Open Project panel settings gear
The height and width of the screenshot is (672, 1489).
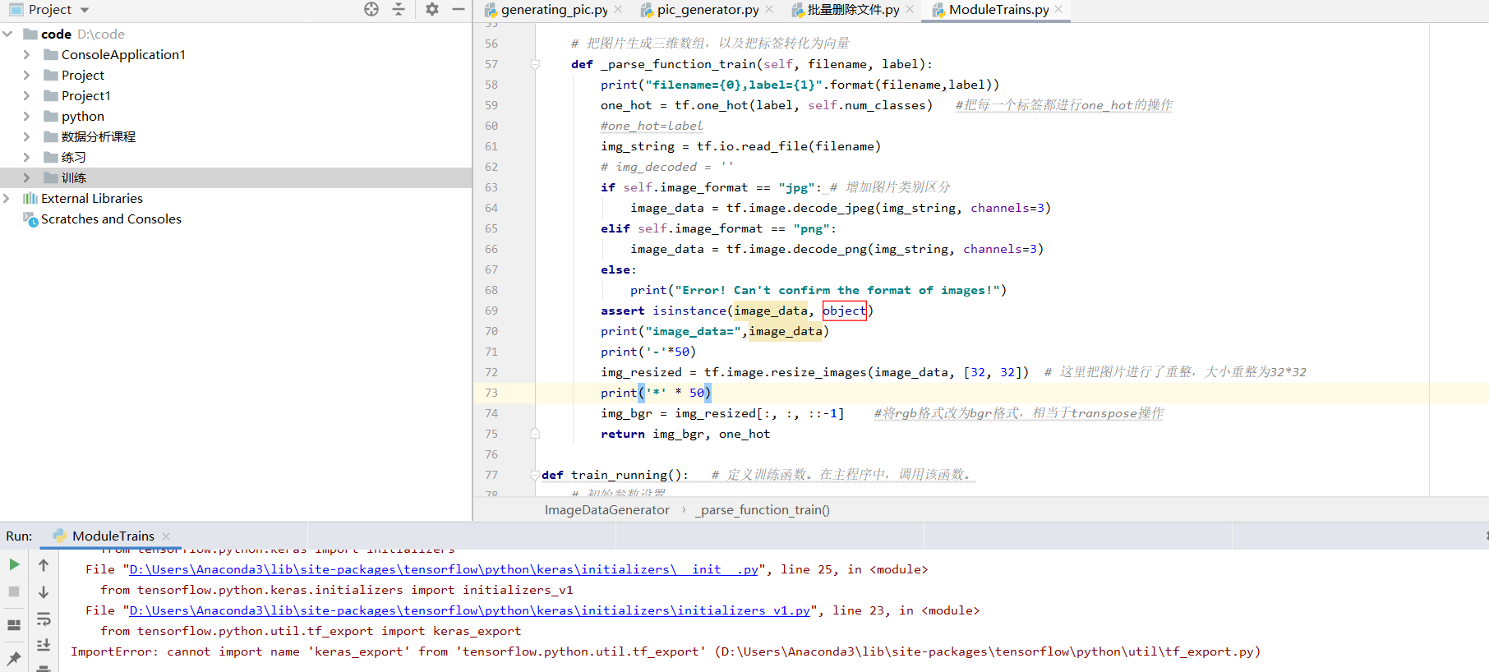click(x=432, y=9)
